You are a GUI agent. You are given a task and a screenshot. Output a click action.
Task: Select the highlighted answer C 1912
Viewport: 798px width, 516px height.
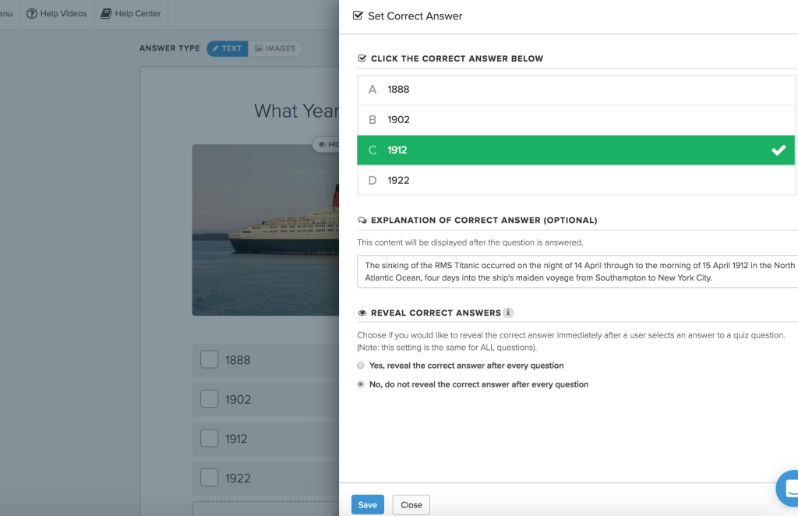coord(576,150)
